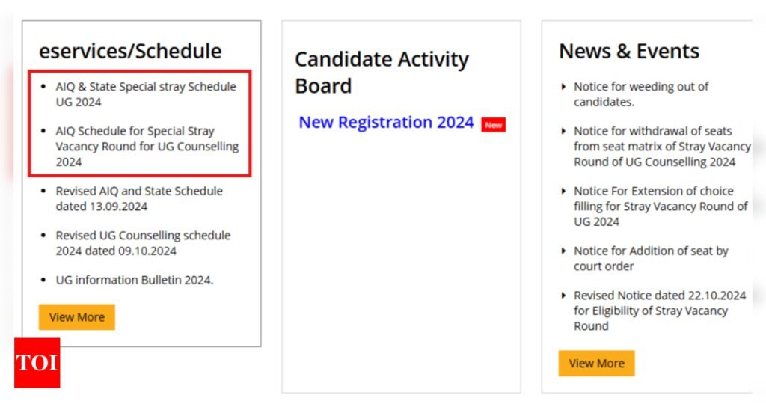
Task: Click the red New badge icon
Action: [494, 125]
